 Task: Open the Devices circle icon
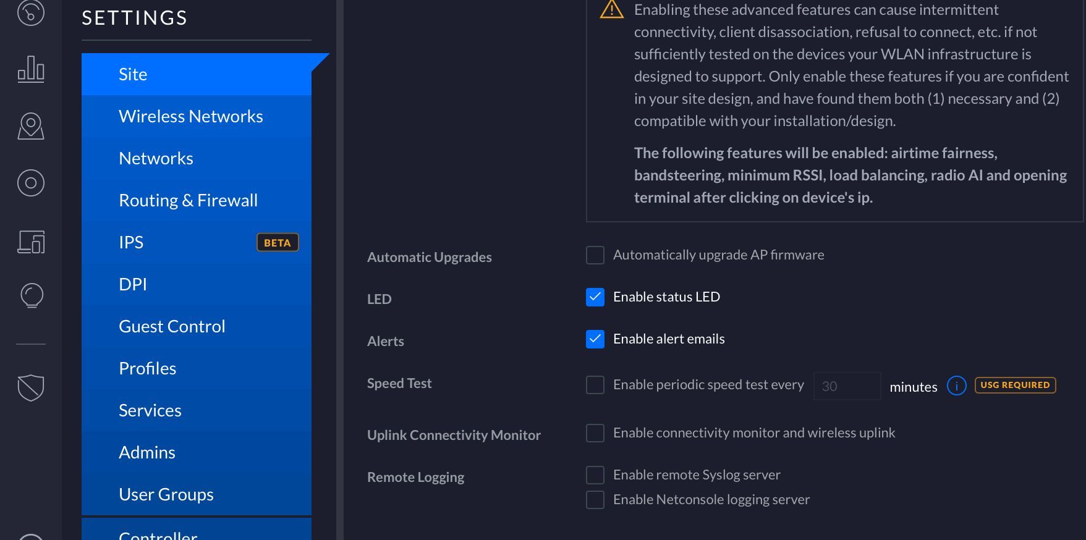[x=31, y=183]
